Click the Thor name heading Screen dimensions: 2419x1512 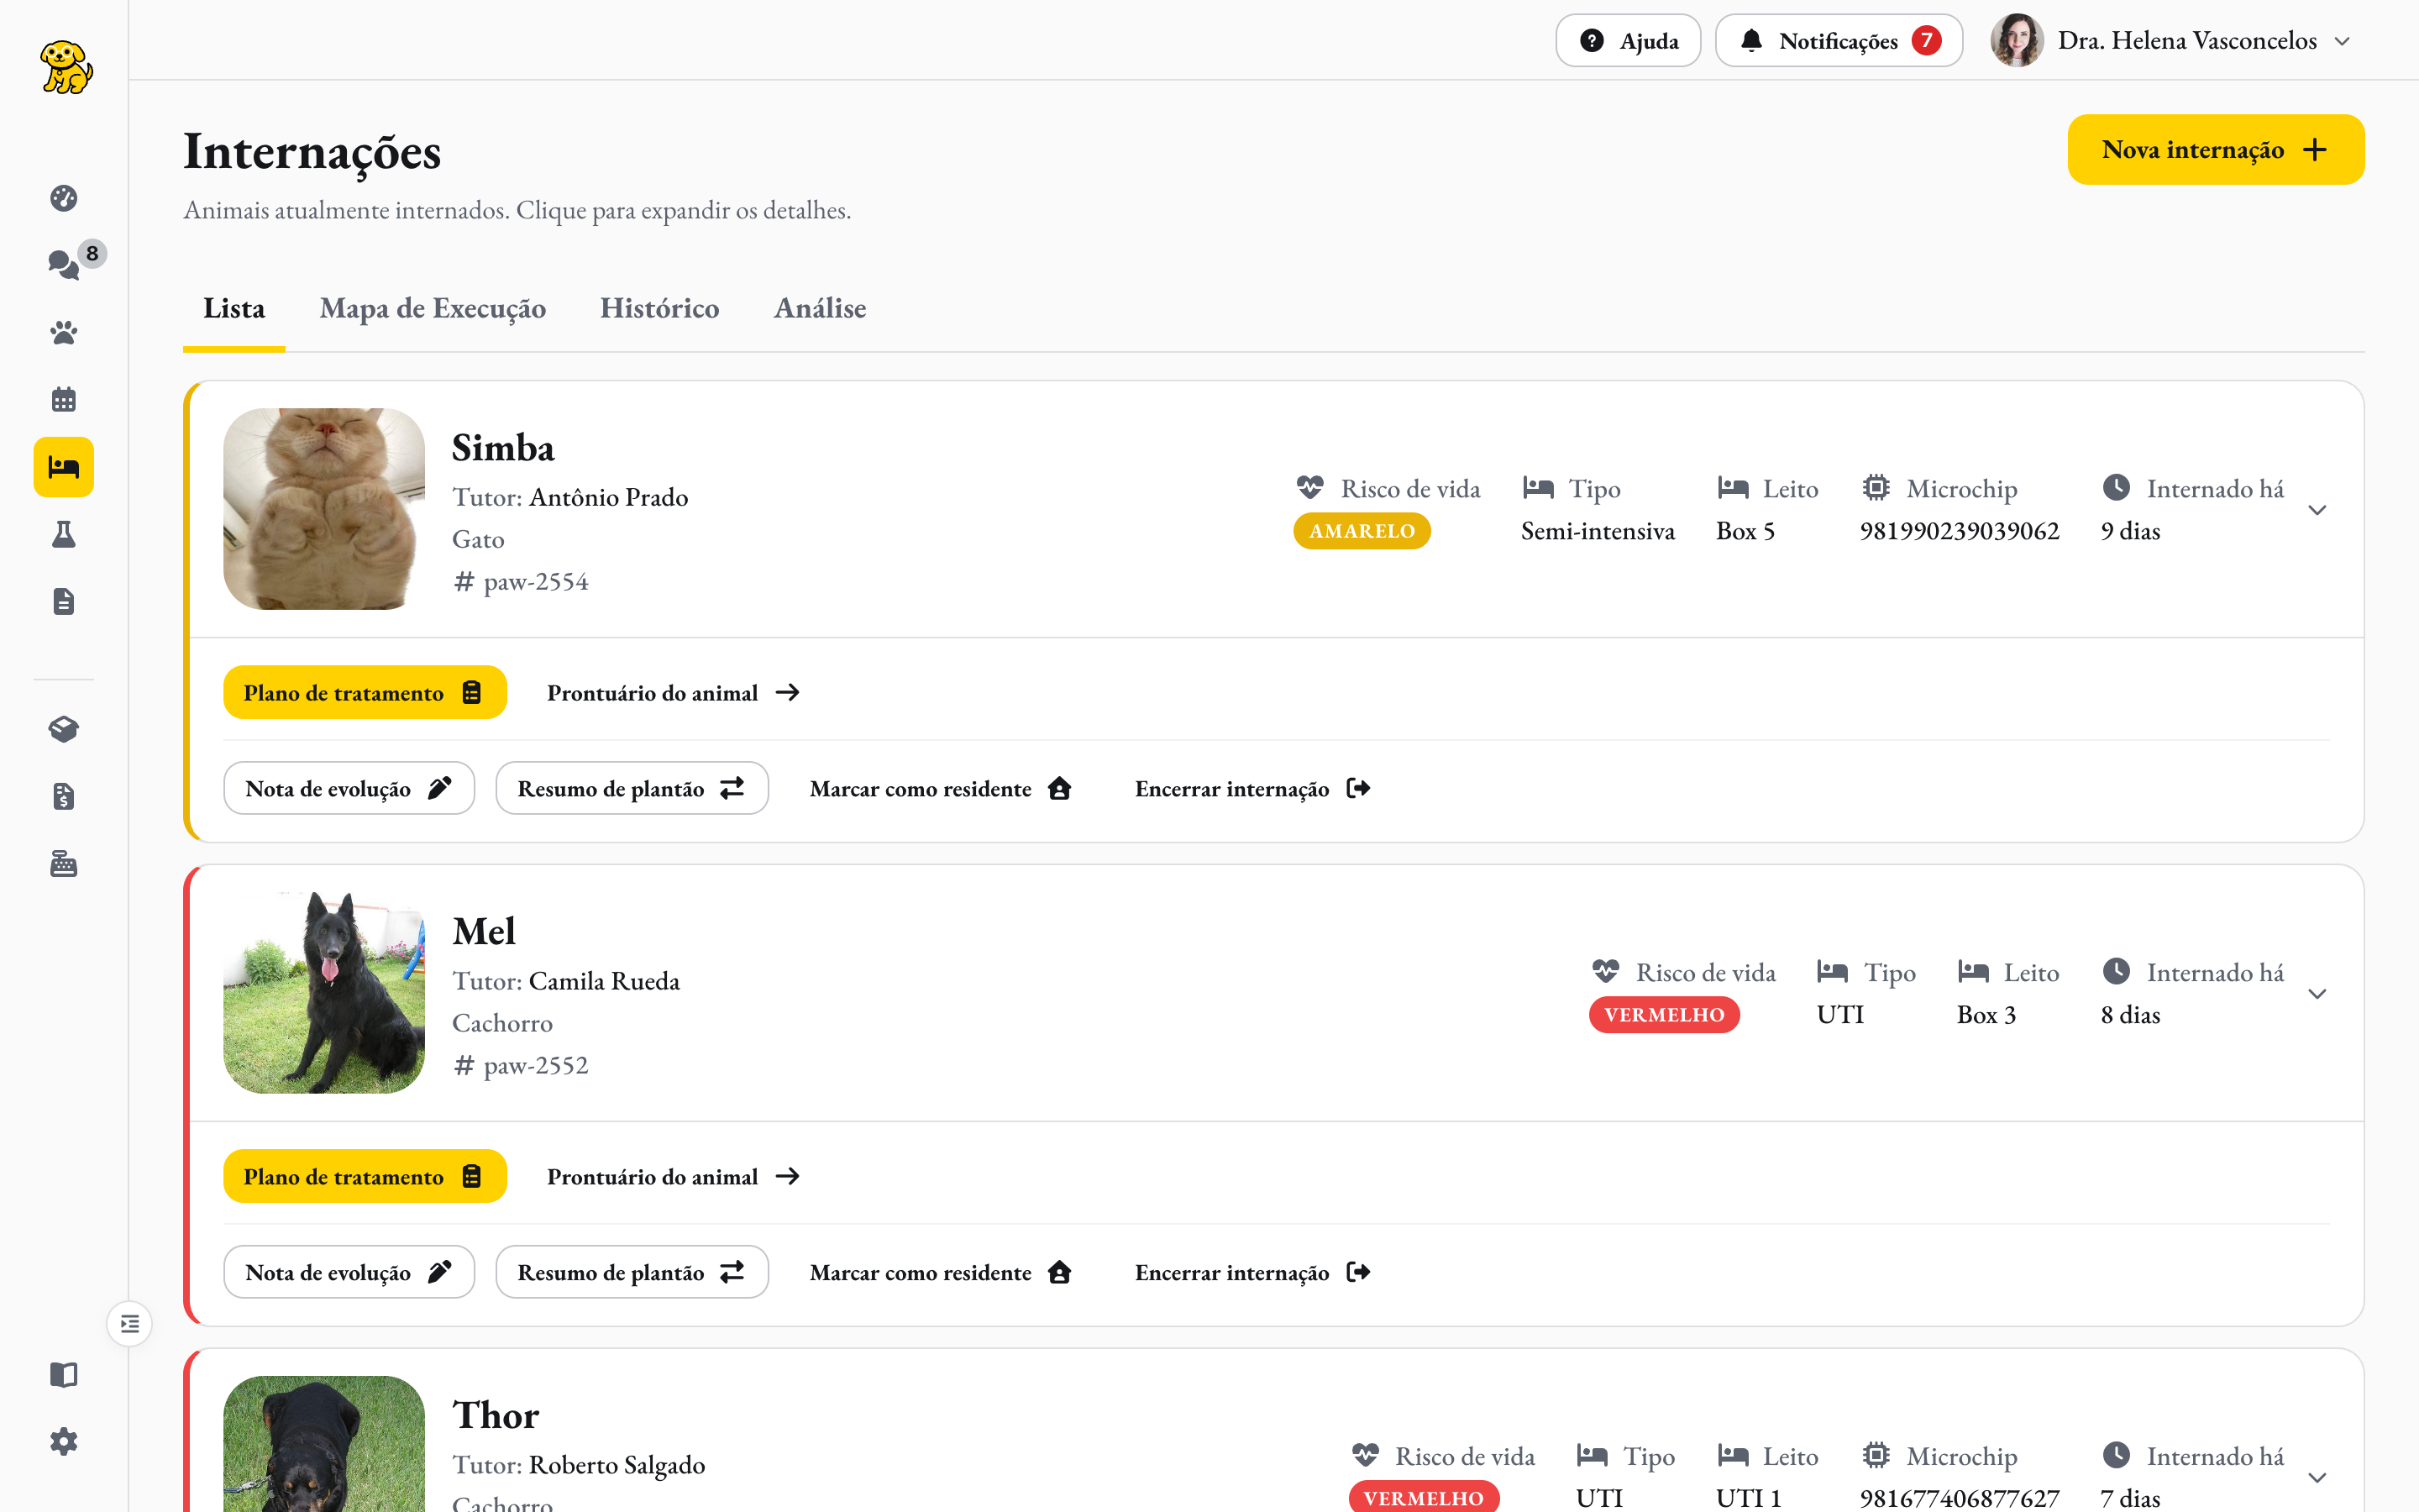point(496,1416)
